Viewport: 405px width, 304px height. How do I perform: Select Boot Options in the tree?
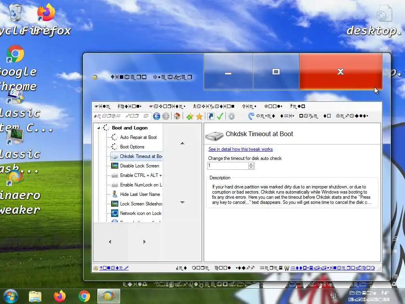coord(132,147)
